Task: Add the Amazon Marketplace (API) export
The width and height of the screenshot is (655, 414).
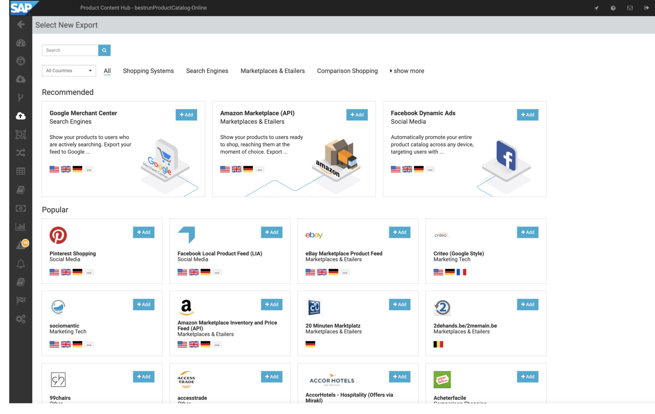Action: coord(357,115)
